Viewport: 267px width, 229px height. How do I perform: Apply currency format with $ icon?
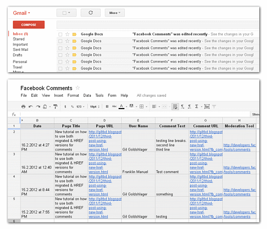coord(65,107)
